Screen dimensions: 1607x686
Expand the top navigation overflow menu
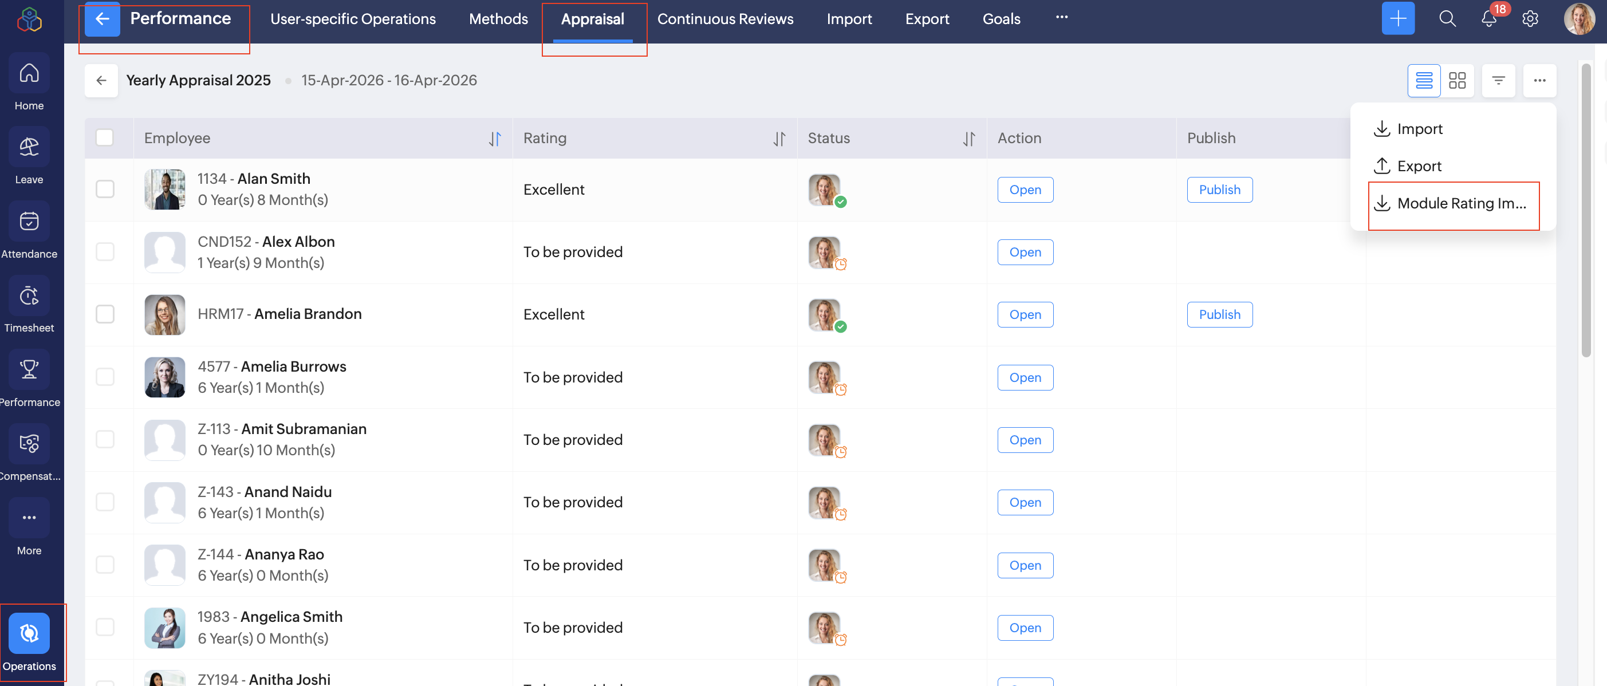1062,17
